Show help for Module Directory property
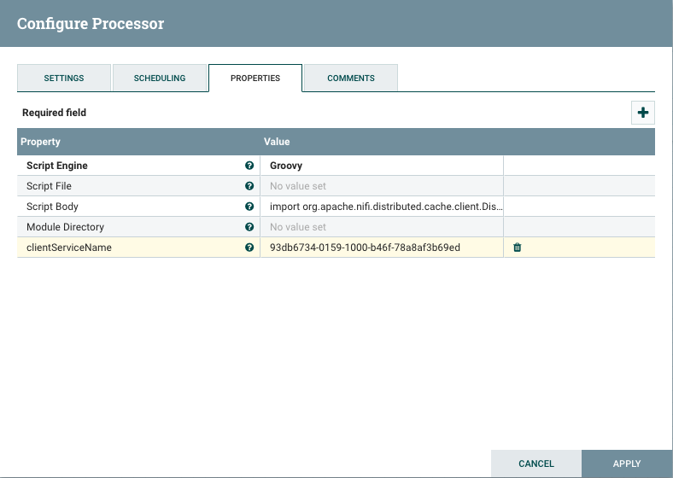 click(x=249, y=227)
